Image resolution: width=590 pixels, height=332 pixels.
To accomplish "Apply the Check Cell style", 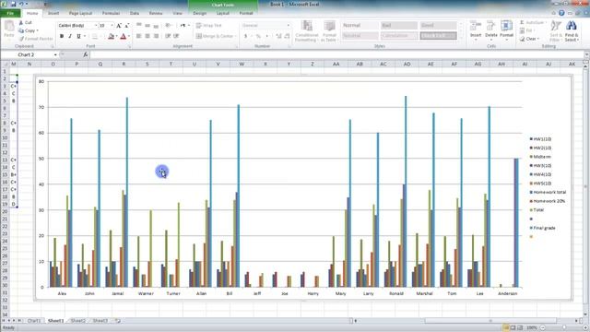I will pos(438,36).
